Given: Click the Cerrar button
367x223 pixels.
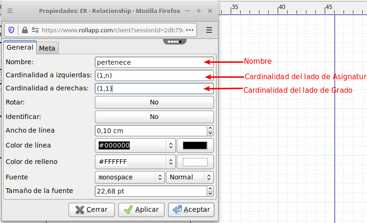Looking at the screenshot, I should click(92, 210).
